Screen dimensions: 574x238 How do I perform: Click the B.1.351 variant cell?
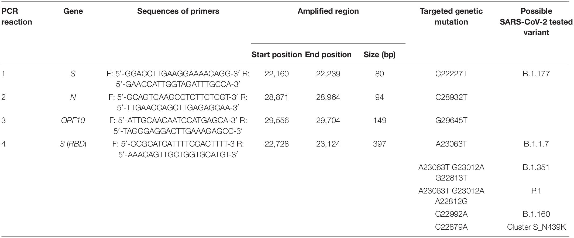pos(536,168)
